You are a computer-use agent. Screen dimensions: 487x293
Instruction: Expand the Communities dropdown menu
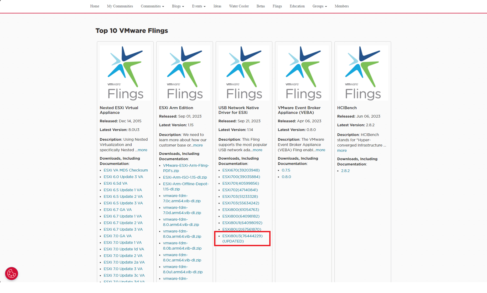click(152, 6)
